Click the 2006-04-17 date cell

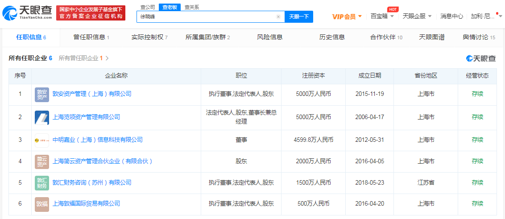click(370, 117)
